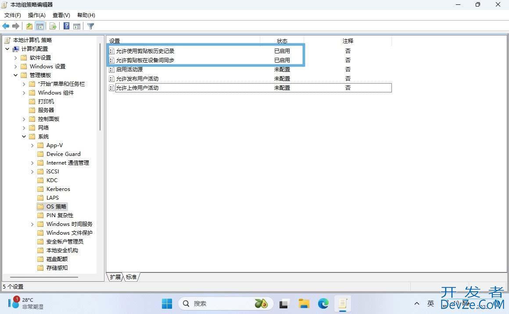This screenshot has height=314, width=509.
Task: Click the taskbar search box
Action: point(226,303)
